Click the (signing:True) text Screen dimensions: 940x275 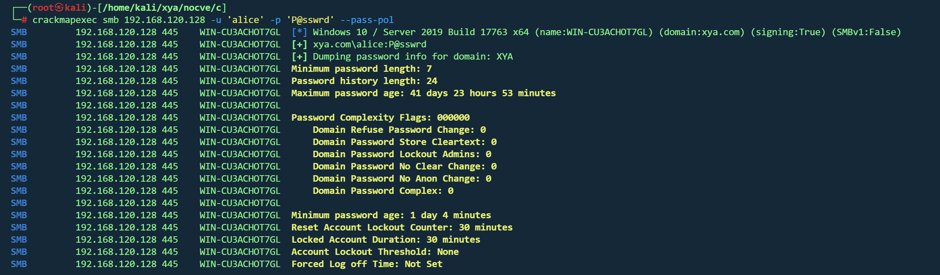(x=788, y=32)
